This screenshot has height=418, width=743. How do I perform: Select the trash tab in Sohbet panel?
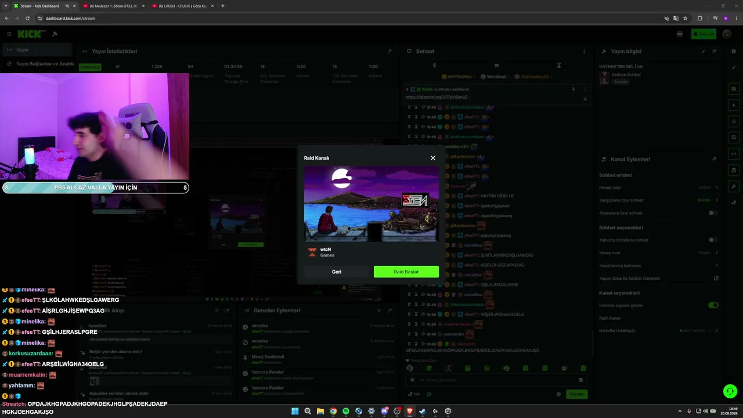[434, 66]
